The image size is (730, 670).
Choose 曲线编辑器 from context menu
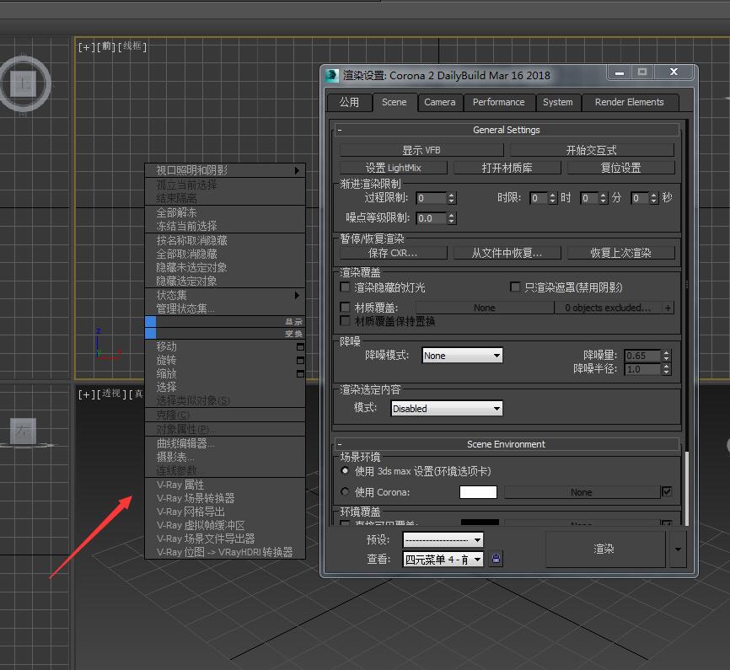225,443
